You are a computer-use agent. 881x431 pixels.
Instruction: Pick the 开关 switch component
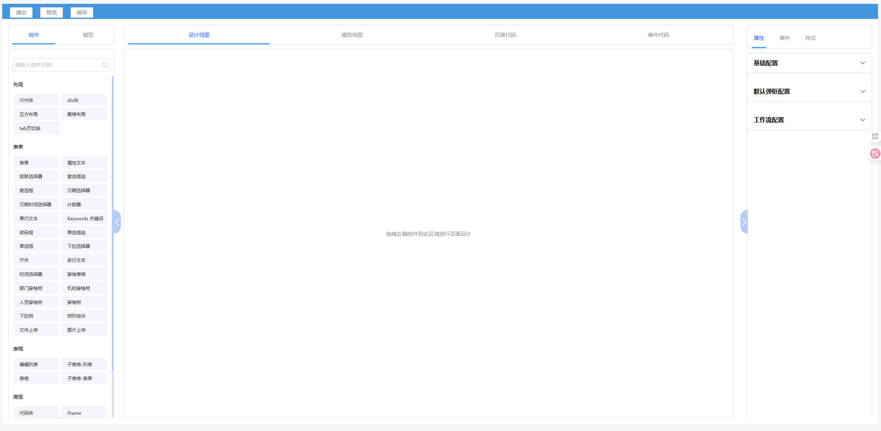point(36,260)
